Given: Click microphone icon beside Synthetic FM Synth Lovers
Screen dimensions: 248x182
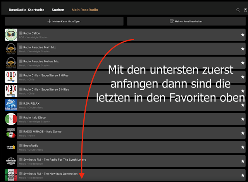Looking at the screenshot, I should coord(21,160).
